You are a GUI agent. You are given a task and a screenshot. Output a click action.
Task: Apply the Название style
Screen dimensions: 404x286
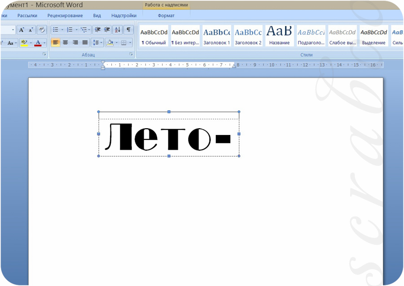pyautogui.click(x=280, y=36)
